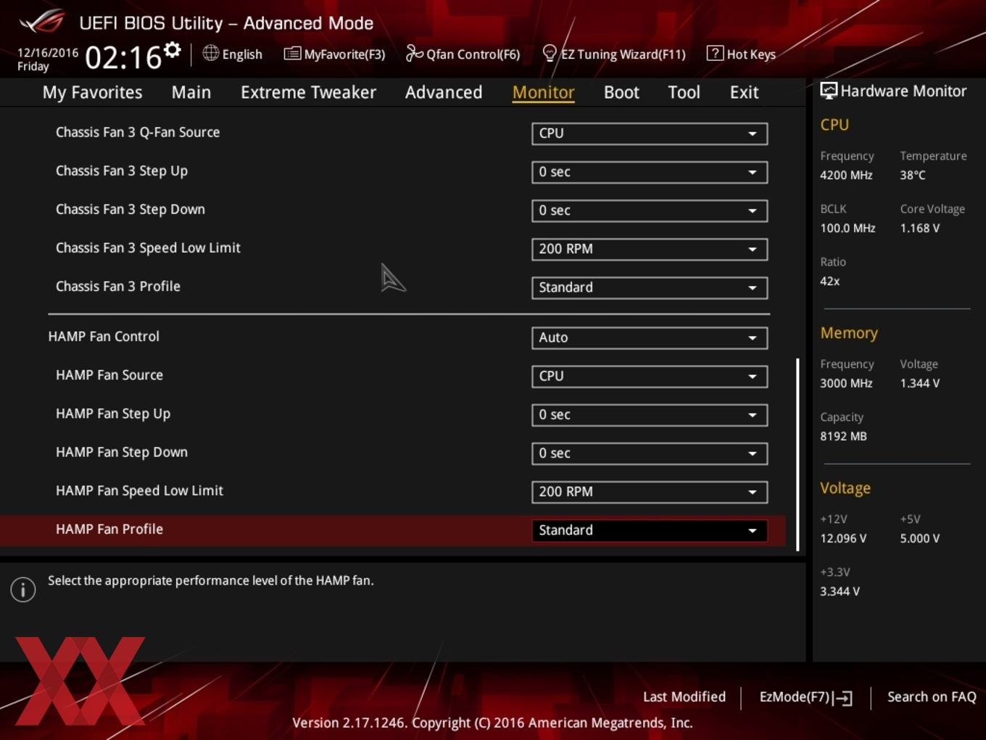Select HAMP Fan Profile label
986x740 pixels.
(109, 529)
